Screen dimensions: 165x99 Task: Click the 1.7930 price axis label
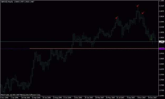(x=162, y=74)
